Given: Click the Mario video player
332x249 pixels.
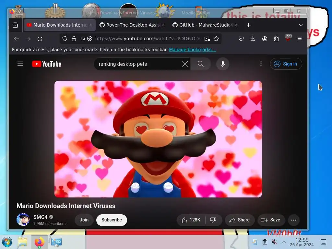Looking at the screenshot, I should point(158,139).
